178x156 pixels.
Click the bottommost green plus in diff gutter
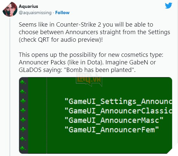[23, 148]
